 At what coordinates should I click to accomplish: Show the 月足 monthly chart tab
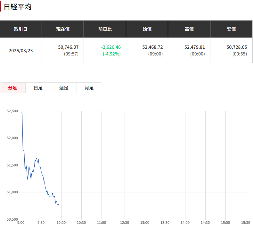click(x=89, y=88)
